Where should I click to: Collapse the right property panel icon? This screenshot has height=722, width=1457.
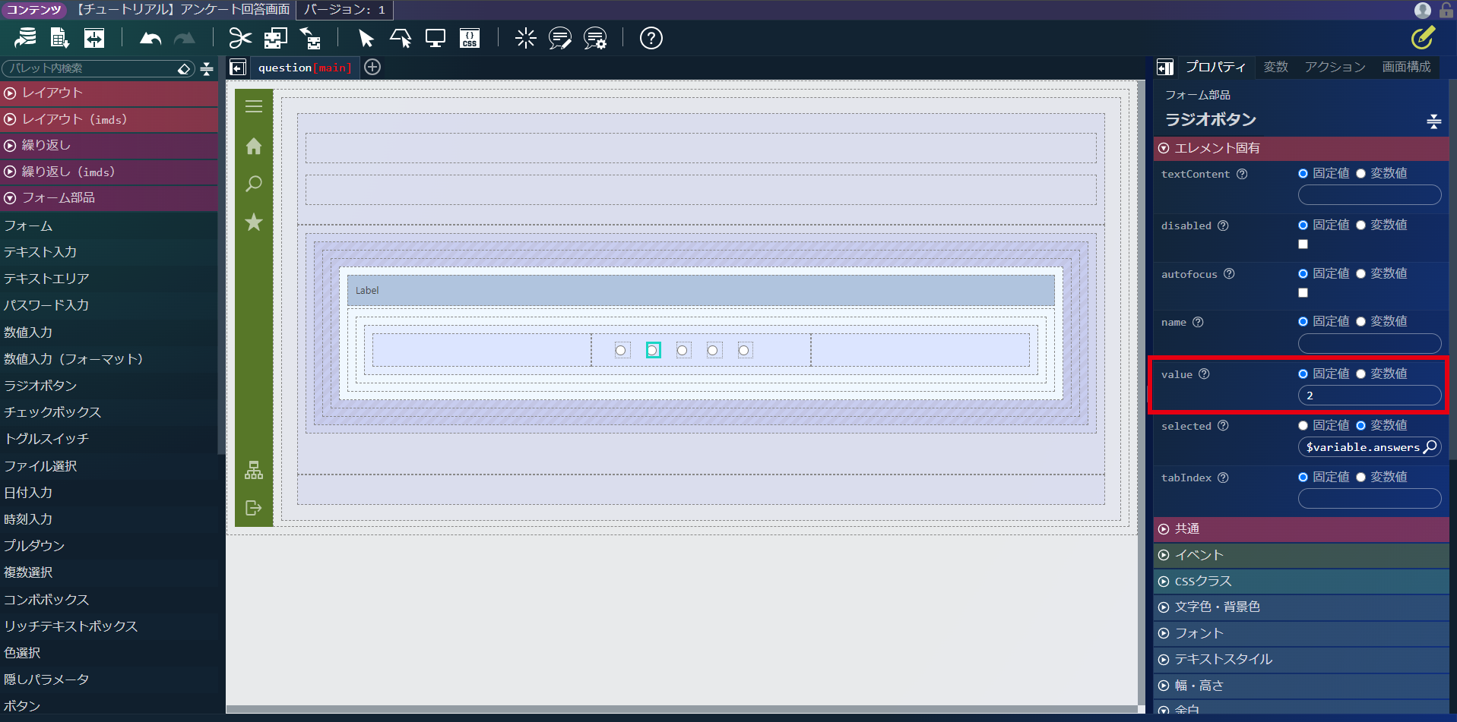pyautogui.click(x=1164, y=68)
